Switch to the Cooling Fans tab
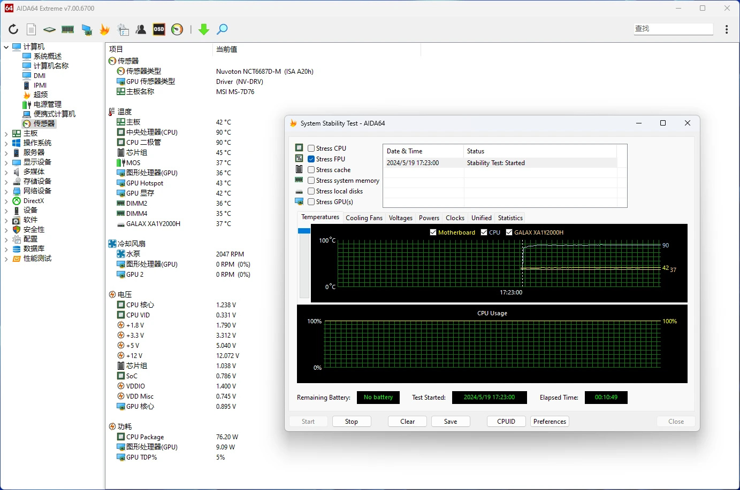 point(364,218)
